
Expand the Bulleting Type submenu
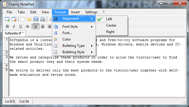point(74,46)
